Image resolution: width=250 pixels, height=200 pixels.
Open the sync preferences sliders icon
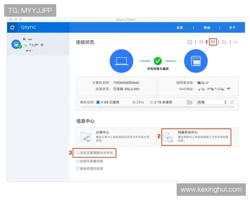(x=213, y=42)
